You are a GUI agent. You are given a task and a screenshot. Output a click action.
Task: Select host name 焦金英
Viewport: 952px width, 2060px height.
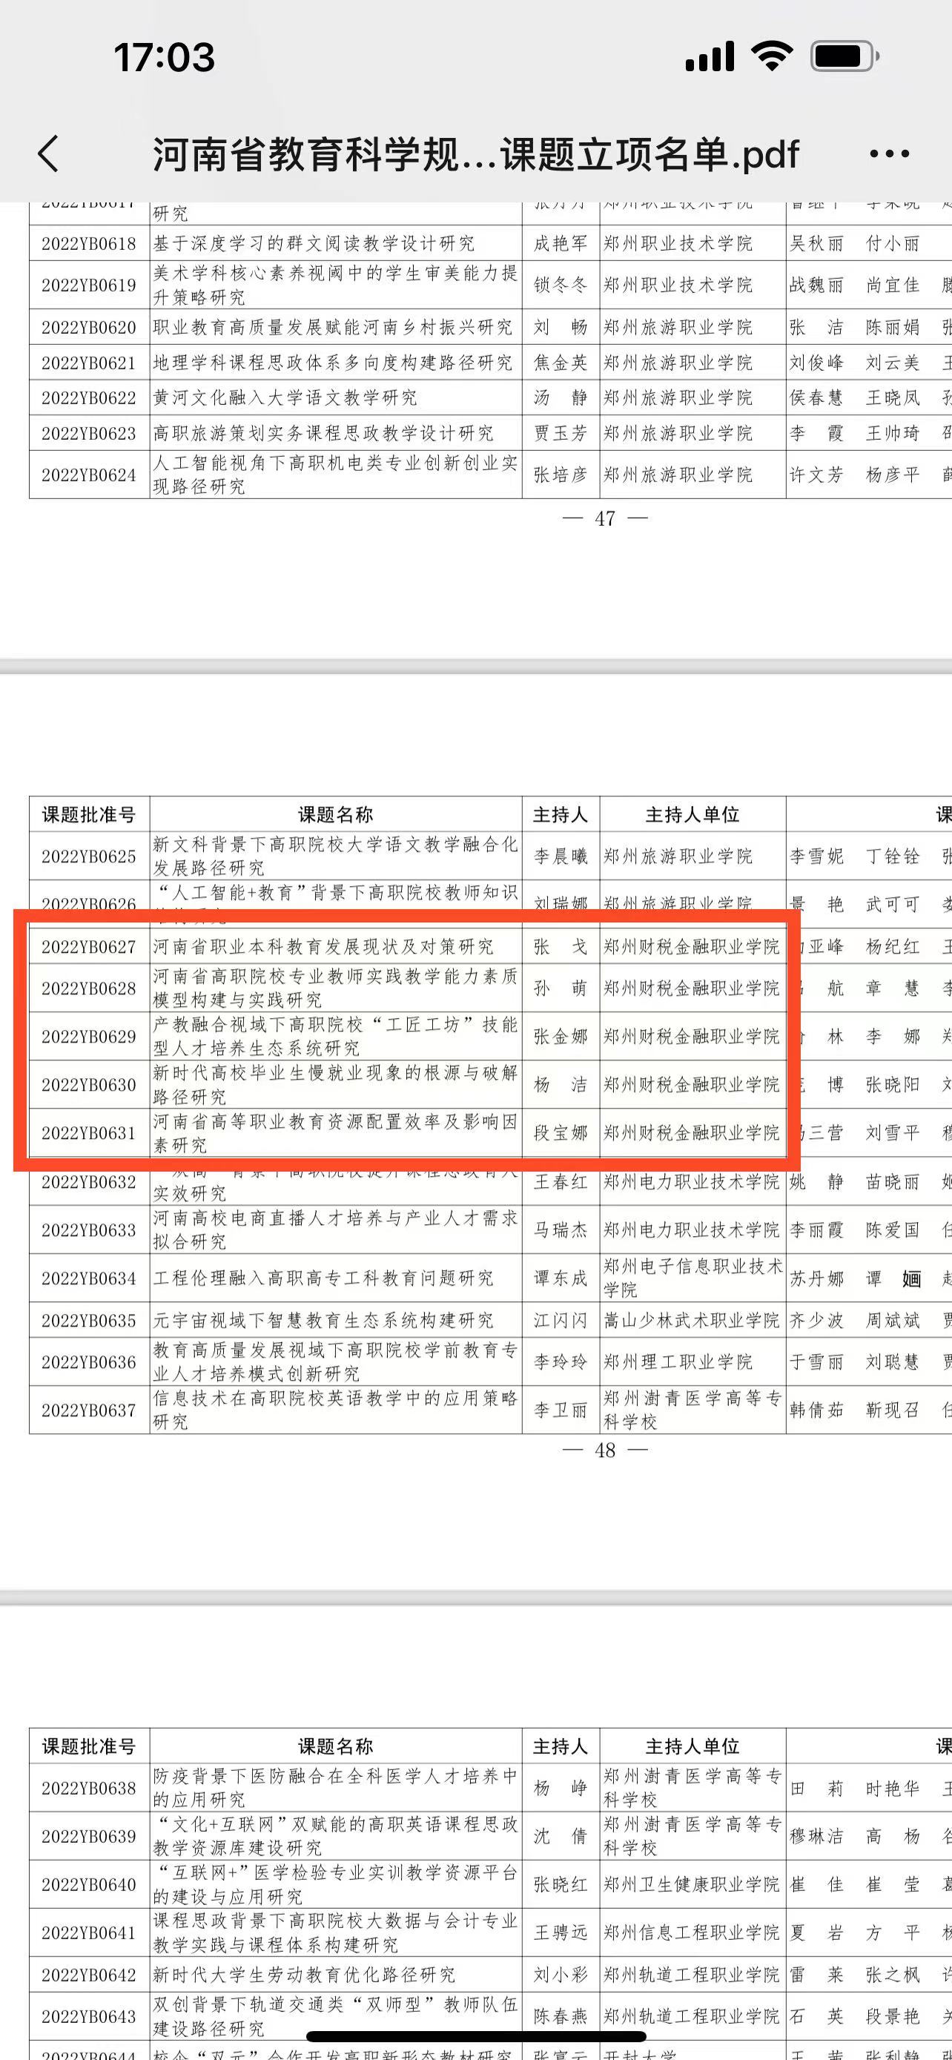[x=561, y=363]
